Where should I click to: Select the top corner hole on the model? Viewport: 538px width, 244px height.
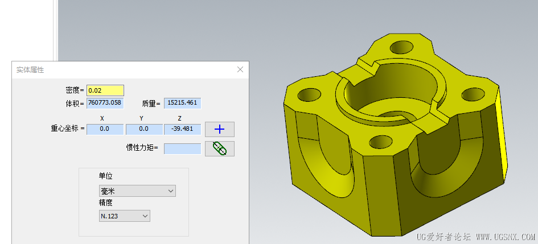click(x=401, y=48)
